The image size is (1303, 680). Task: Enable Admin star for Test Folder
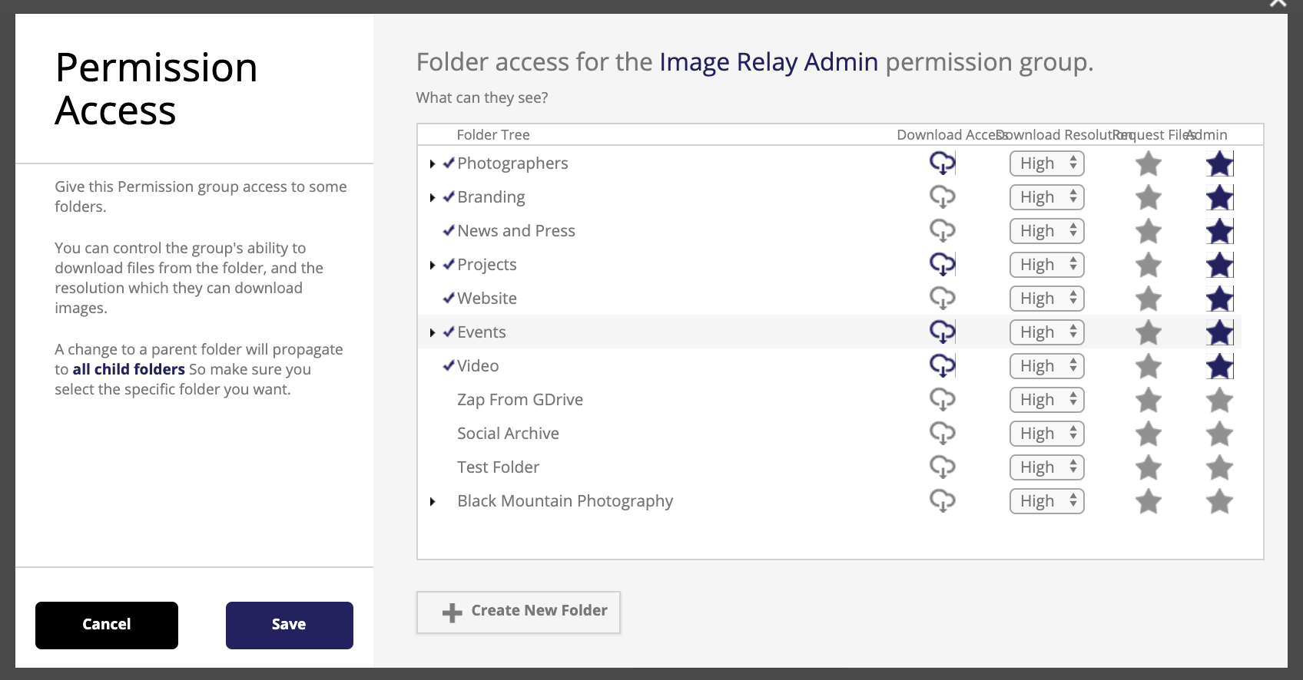point(1220,467)
